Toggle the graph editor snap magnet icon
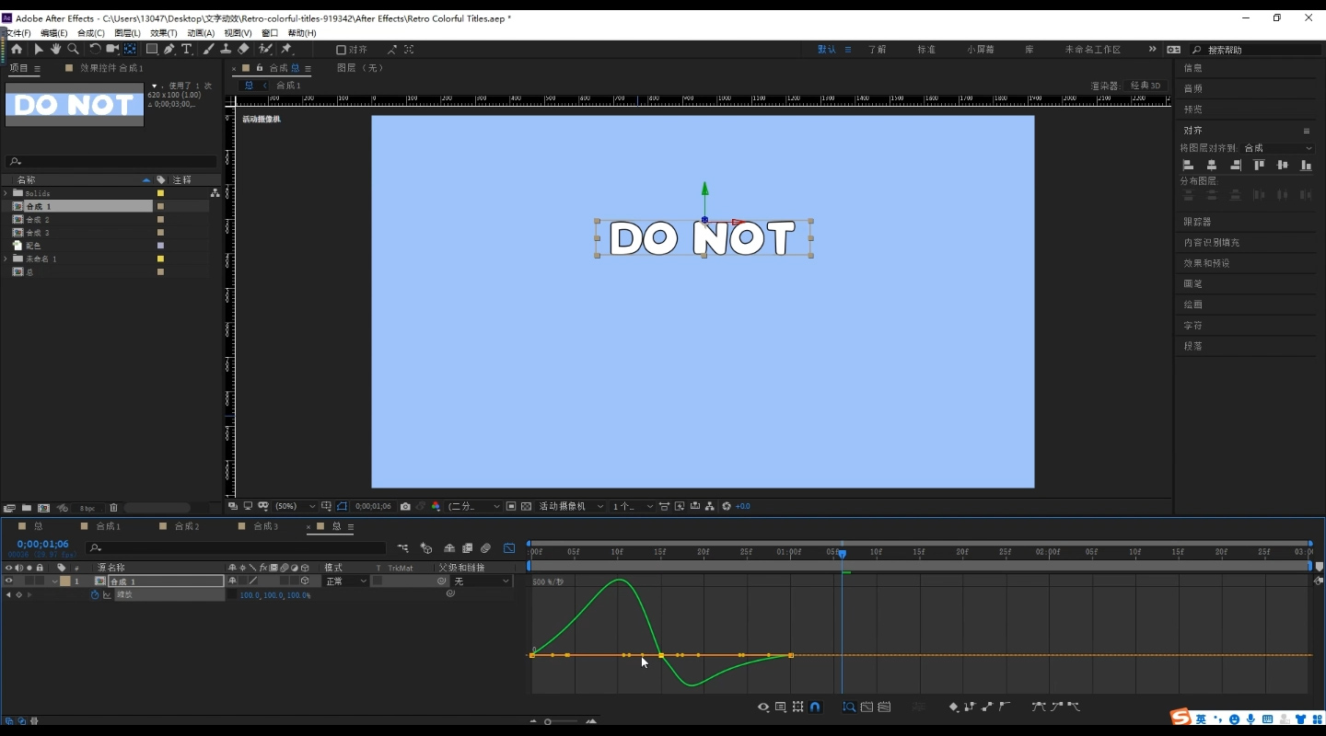The image size is (1326, 736). pos(815,707)
